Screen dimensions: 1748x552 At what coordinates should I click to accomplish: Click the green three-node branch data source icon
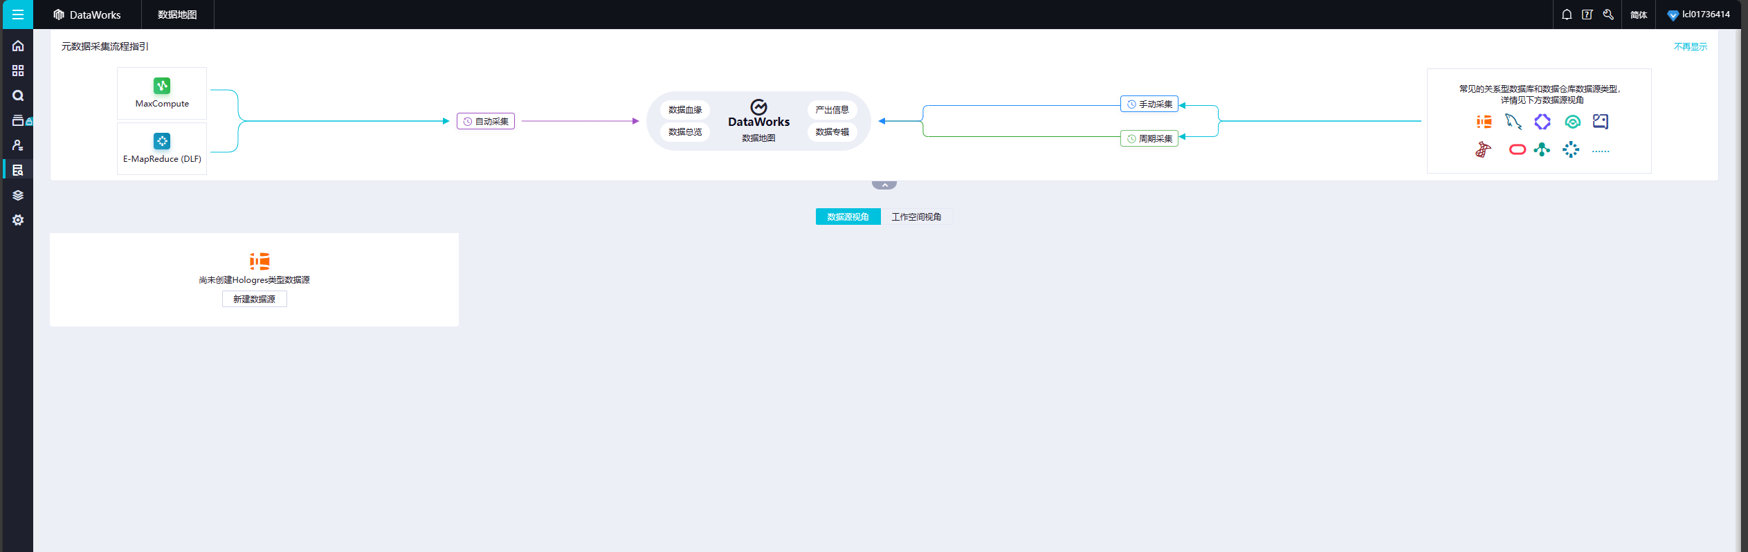pos(1542,149)
